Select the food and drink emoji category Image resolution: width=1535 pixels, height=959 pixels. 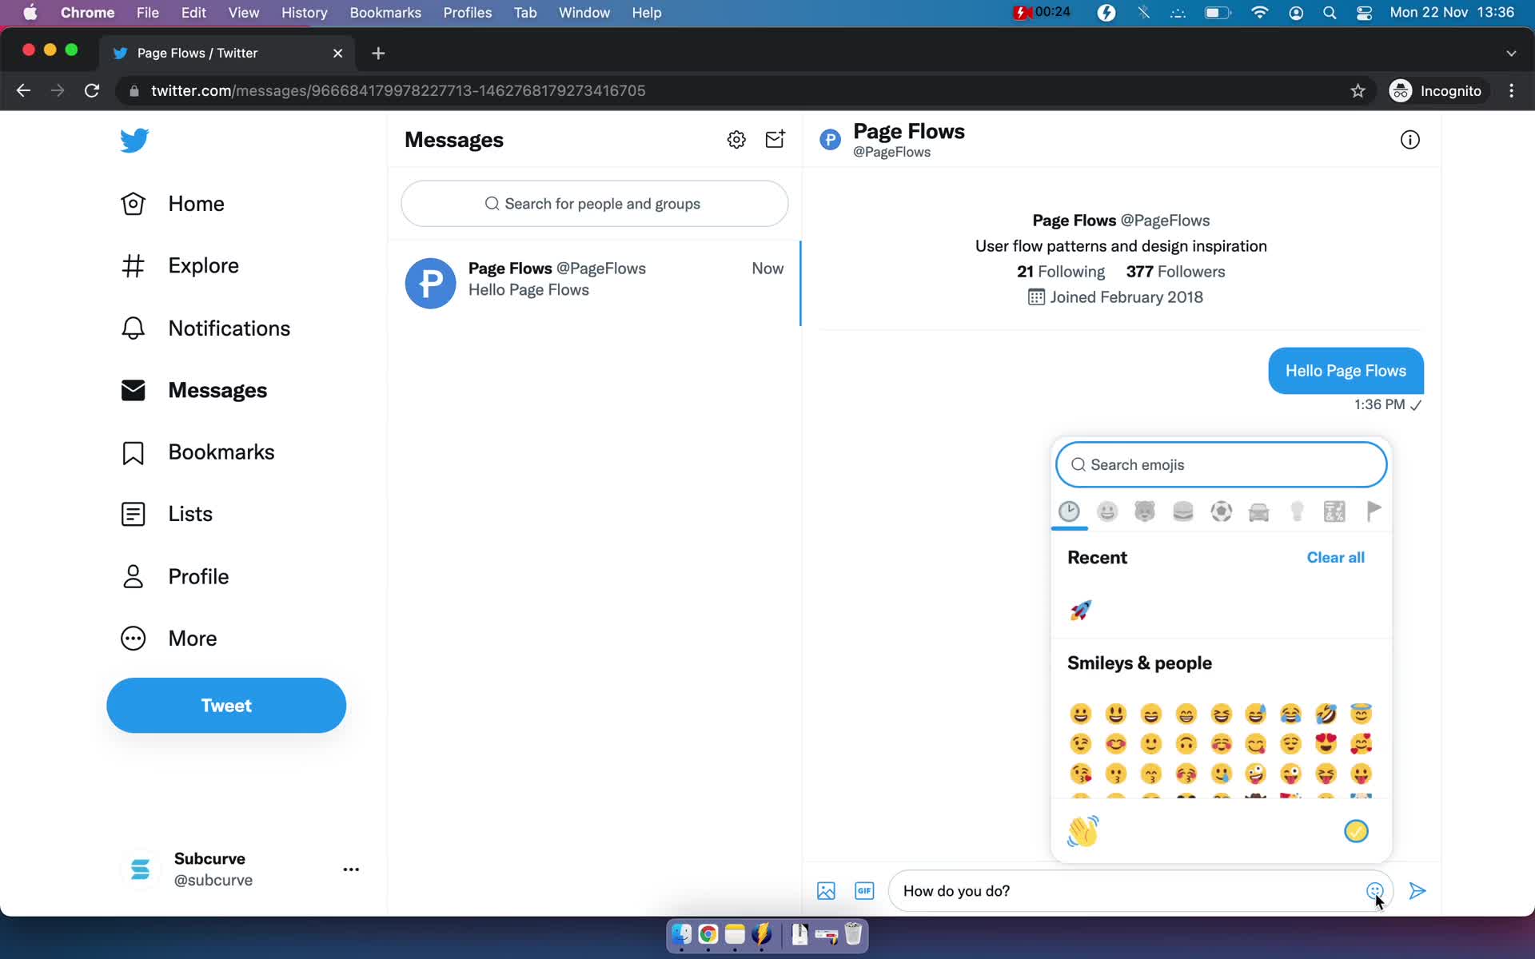pyautogui.click(x=1182, y=511)
